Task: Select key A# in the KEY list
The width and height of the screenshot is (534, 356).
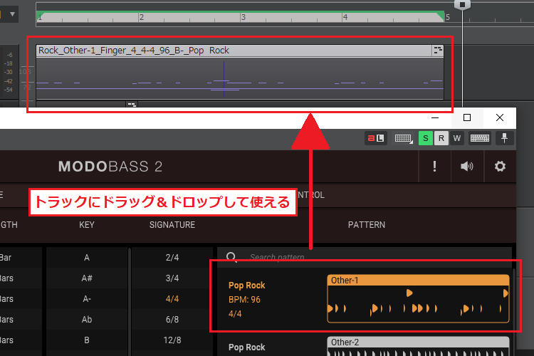Action: pyautogui.click(x=87, y=278)
